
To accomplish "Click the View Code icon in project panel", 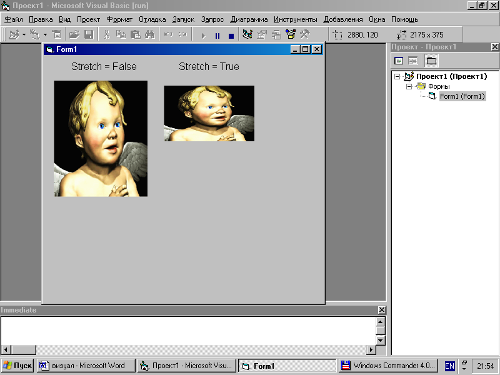I will 399,61.
